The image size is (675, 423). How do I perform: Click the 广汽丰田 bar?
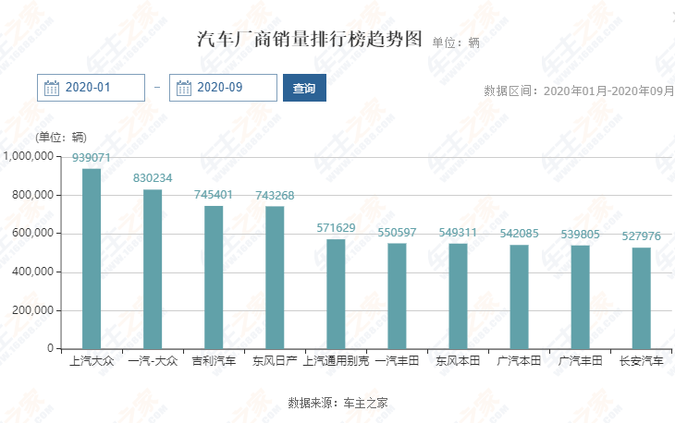[x=580, y=296]
